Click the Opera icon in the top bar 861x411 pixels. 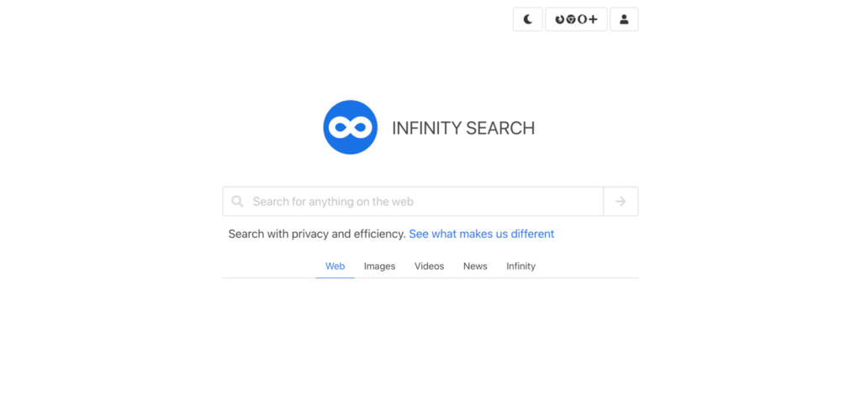point(582,19)
